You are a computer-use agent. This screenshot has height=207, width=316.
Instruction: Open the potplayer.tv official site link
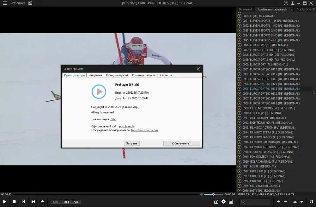coord(127,126)
